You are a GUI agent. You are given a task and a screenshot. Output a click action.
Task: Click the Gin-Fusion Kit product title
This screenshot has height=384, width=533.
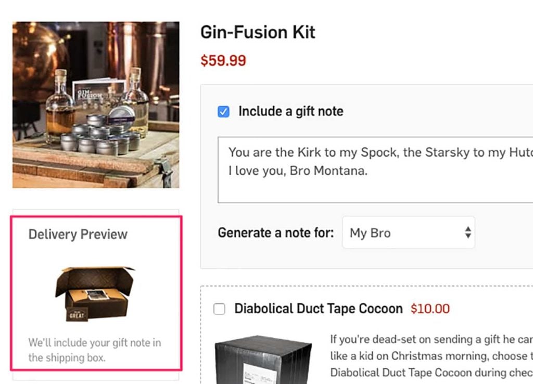tap(258, 33)
